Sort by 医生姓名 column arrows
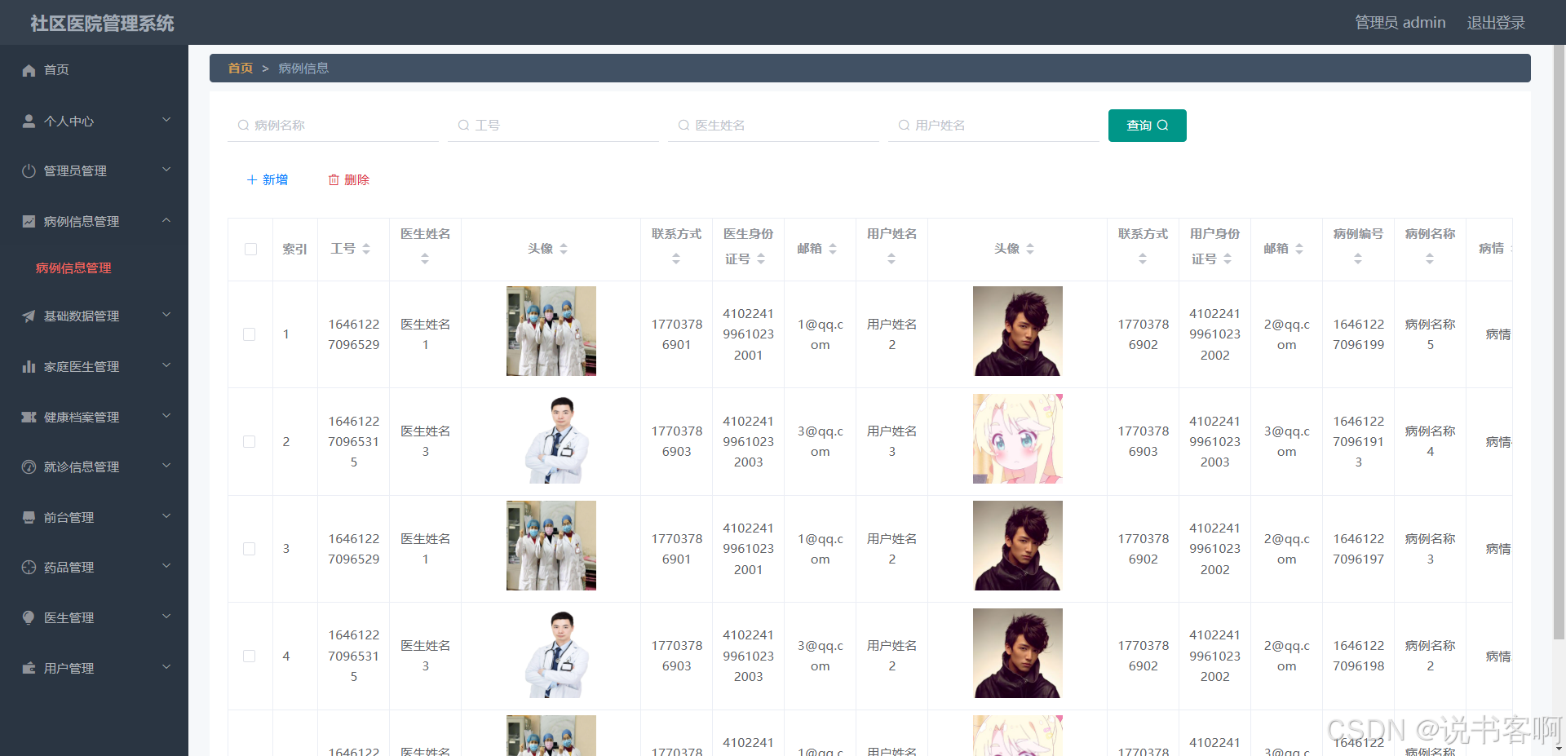Image resolution: width=1566 pixels, height=756 pixels. [x=425, y=259]
